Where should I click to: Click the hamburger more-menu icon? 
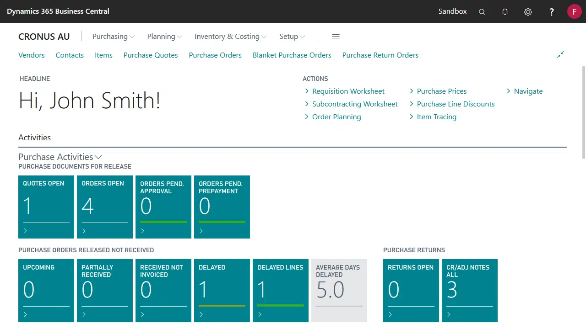[336, 37]
